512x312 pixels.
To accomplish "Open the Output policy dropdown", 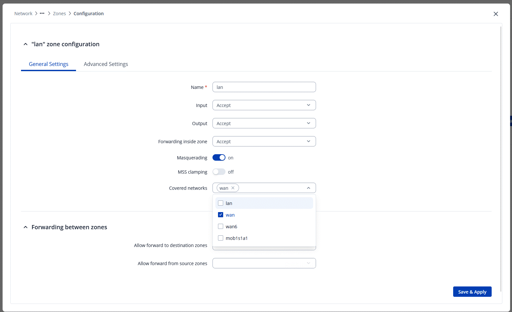I will 264,124.
